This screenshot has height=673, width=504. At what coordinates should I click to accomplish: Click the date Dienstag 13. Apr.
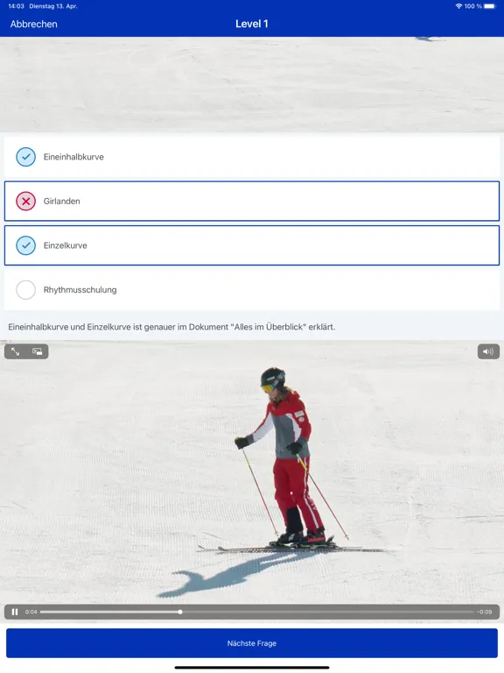(x=53, y=6)
